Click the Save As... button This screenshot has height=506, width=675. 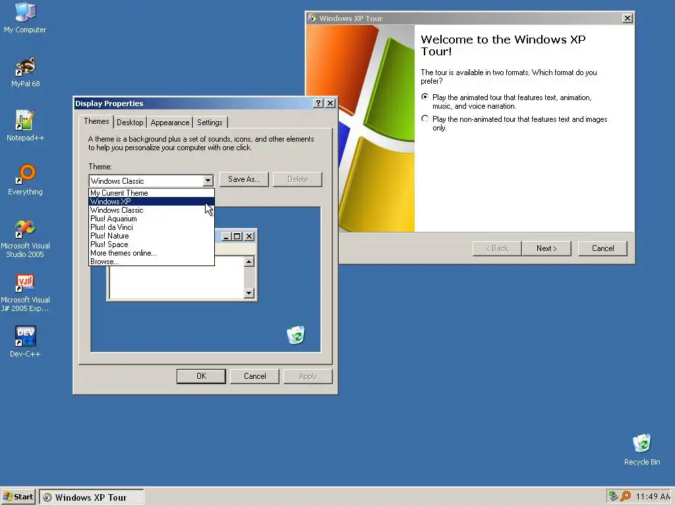pos(244,179)
